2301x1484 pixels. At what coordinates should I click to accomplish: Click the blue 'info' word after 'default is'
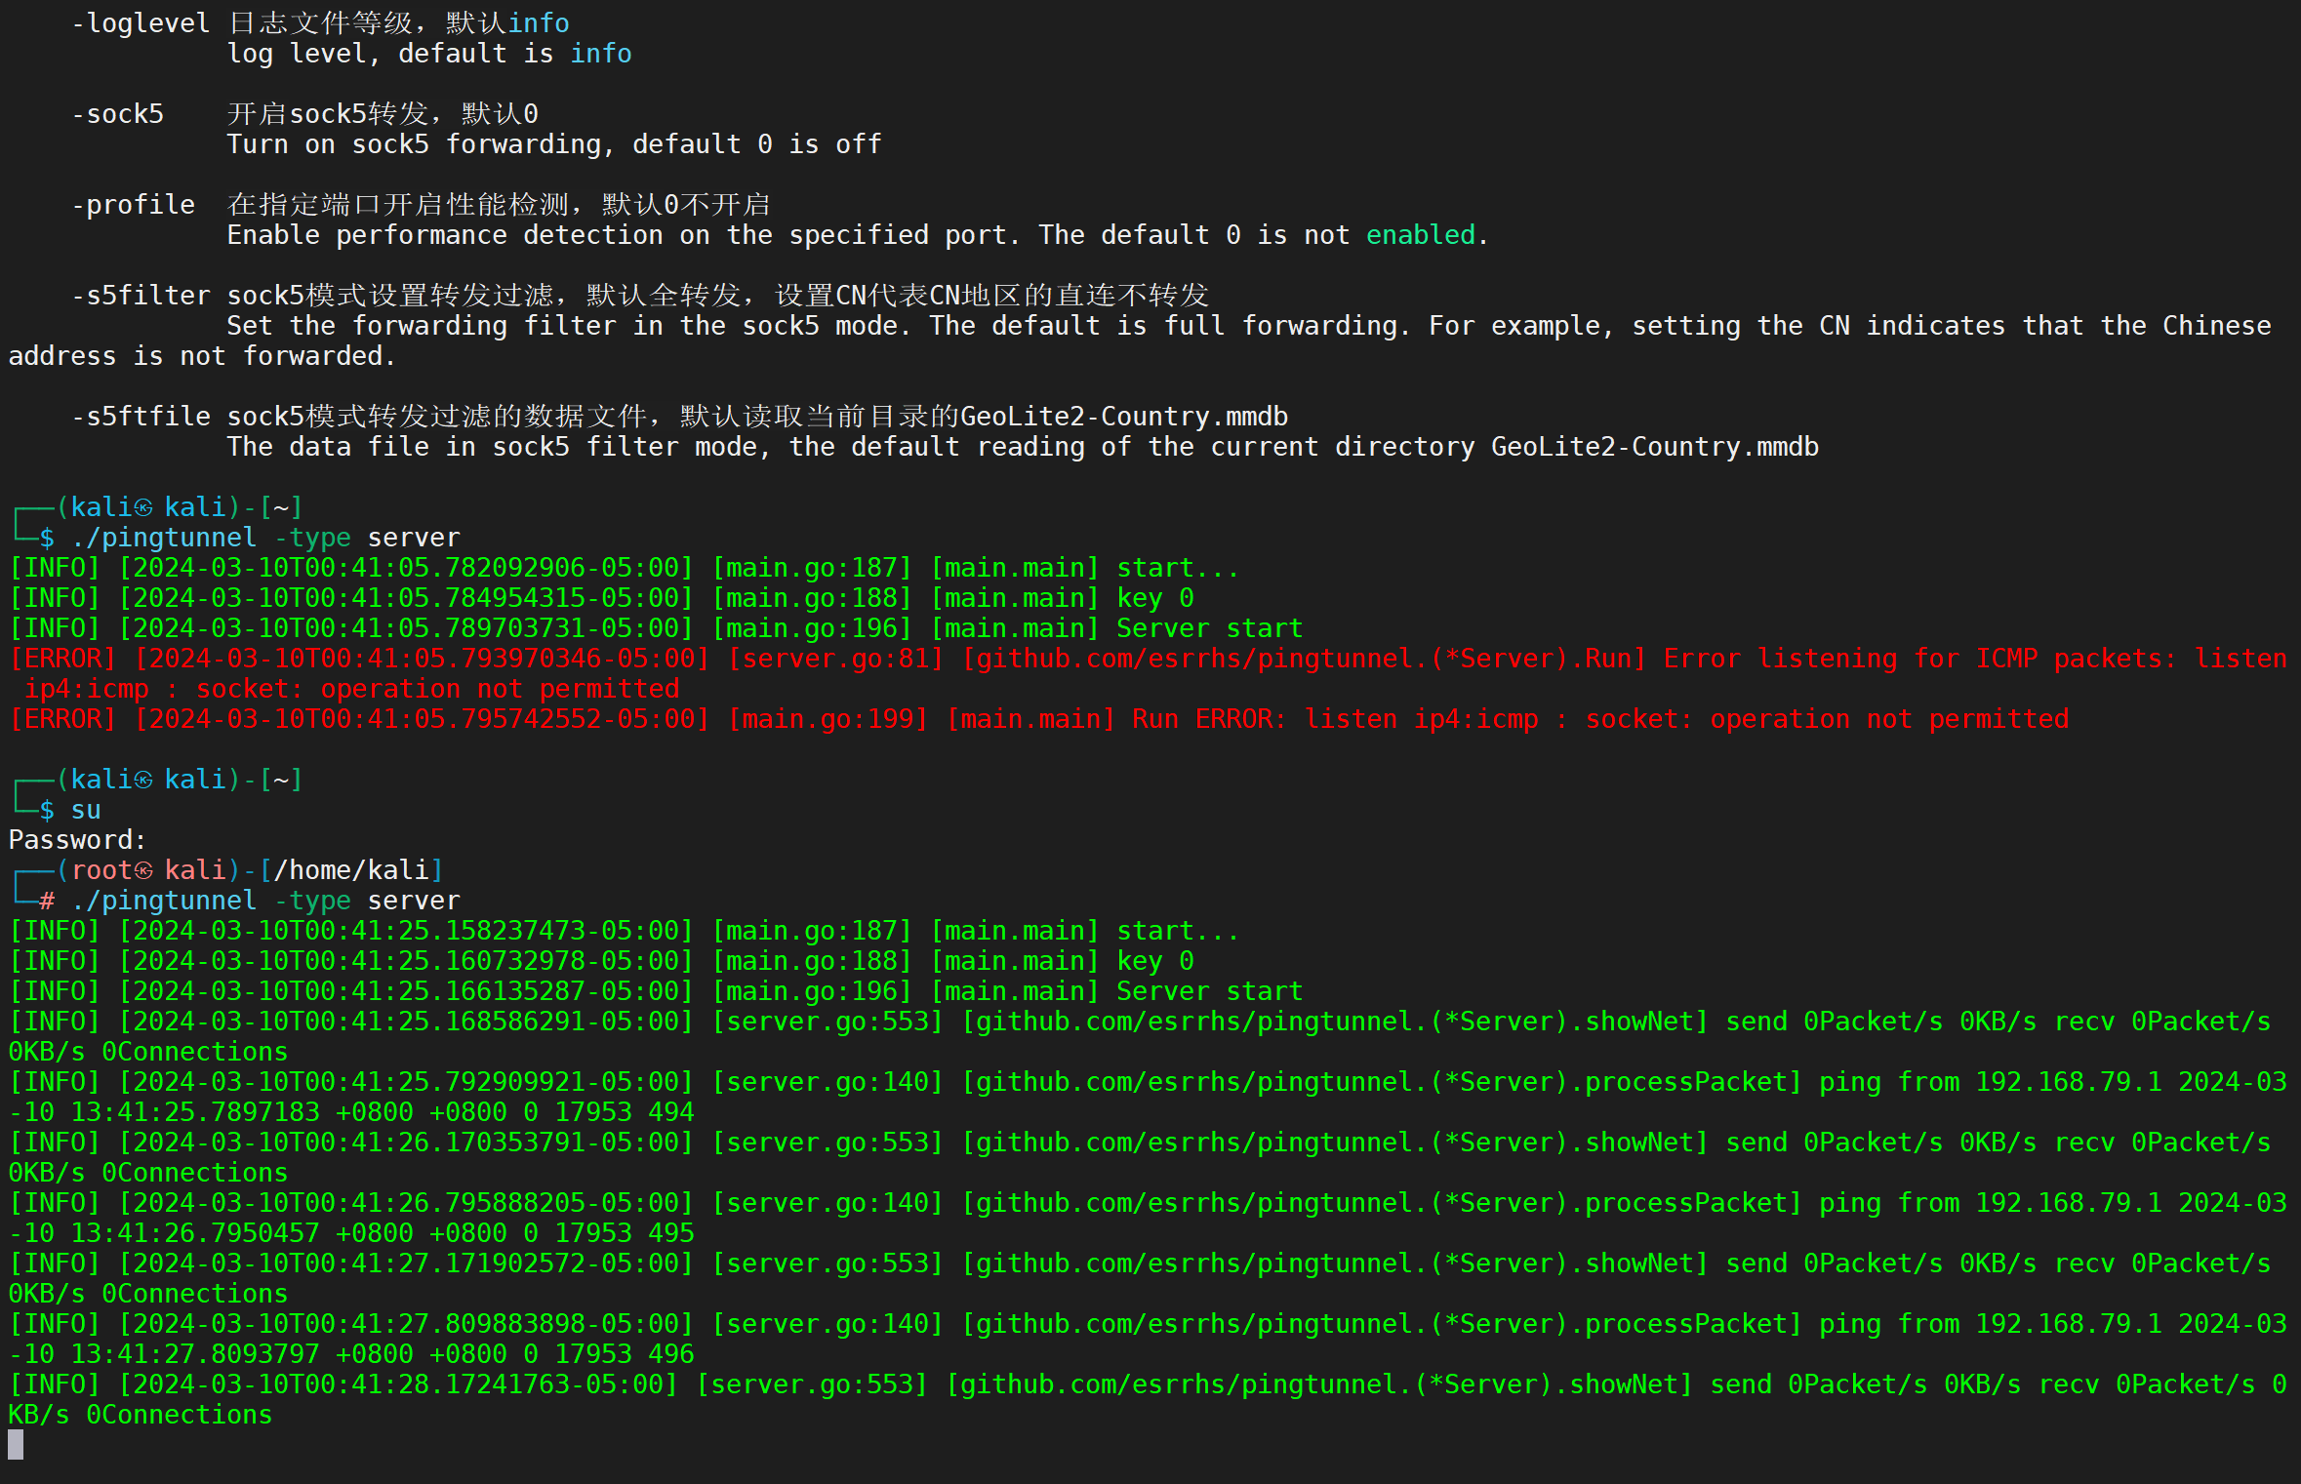tap(600, 54)
